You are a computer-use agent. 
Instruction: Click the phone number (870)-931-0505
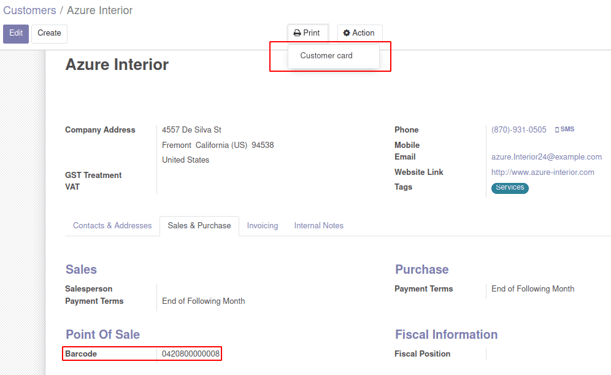[518, 130]
